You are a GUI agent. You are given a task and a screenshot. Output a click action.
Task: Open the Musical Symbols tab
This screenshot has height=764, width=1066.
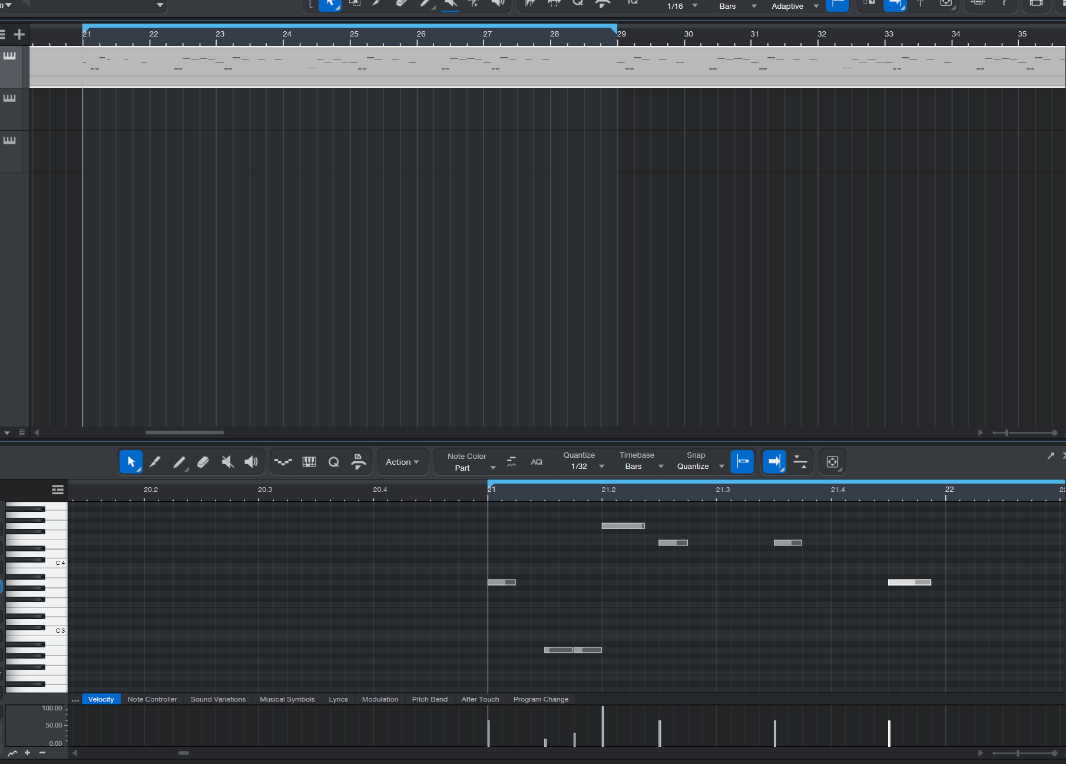tap(287, 699)
